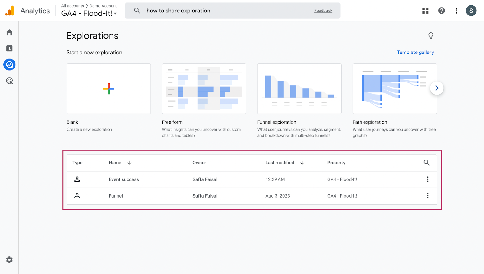Click the Free form template title

(172, 122)
